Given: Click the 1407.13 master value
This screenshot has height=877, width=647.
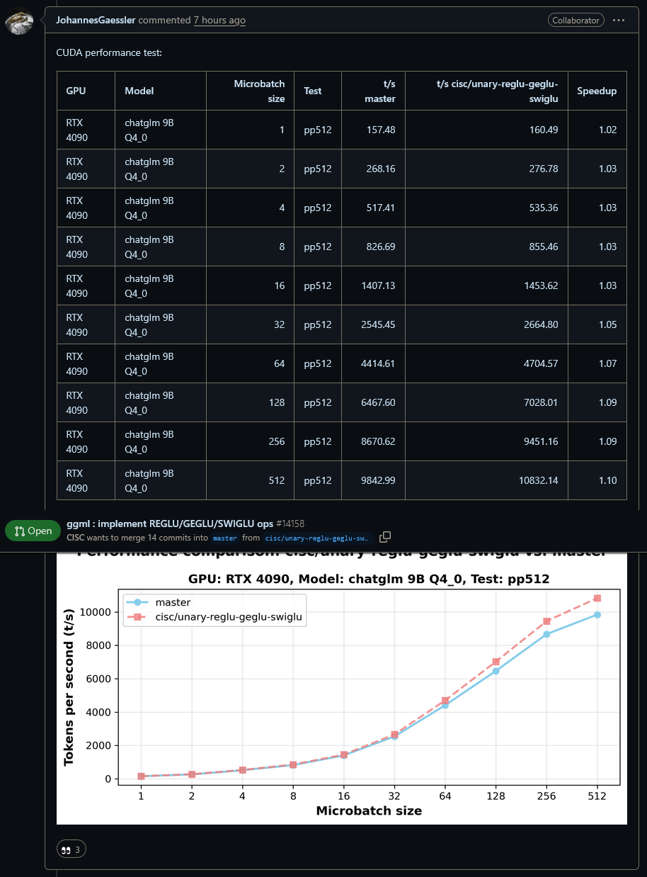Looking at the screenshot, I should (379, 285).
